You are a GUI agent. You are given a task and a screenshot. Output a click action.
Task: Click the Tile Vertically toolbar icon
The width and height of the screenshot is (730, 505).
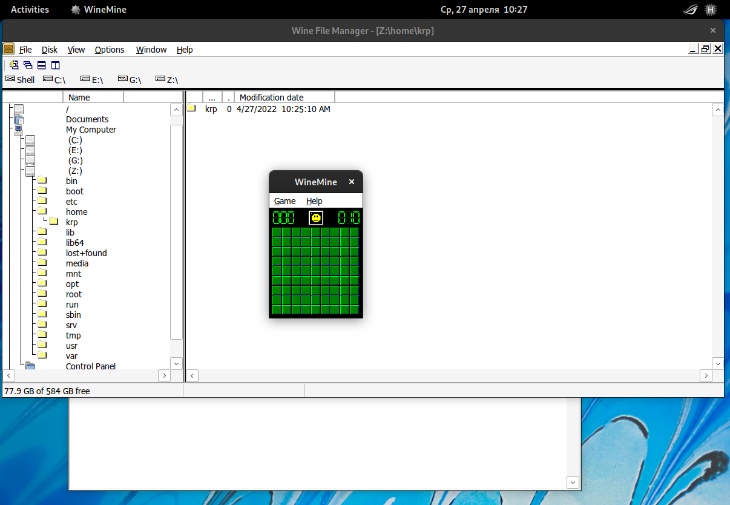(56, 65)
